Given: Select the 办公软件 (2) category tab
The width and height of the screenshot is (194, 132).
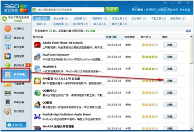Looking at the screenshot, I should click(139, 19).
